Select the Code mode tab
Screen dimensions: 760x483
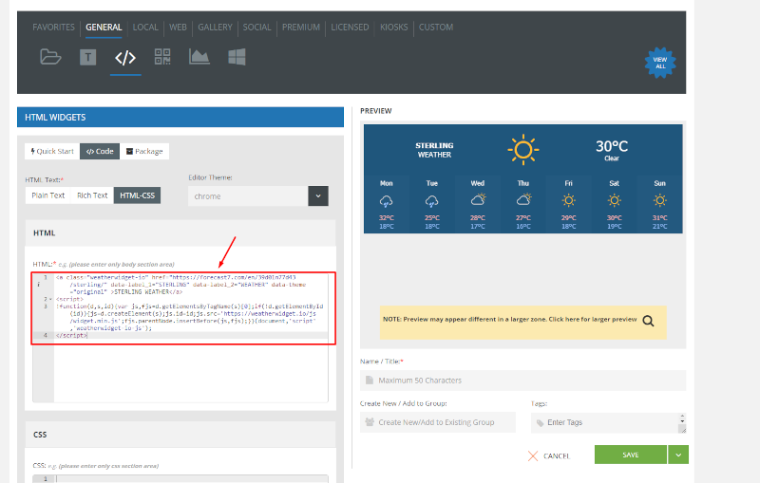(100, 151)
